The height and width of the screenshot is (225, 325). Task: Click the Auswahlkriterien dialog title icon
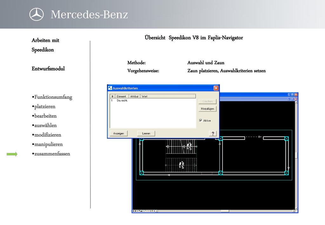click(110, 88)
